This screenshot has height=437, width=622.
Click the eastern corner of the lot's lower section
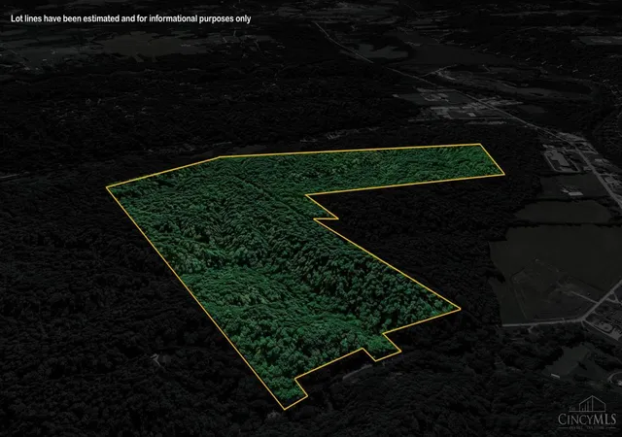[x=460, y=308]
